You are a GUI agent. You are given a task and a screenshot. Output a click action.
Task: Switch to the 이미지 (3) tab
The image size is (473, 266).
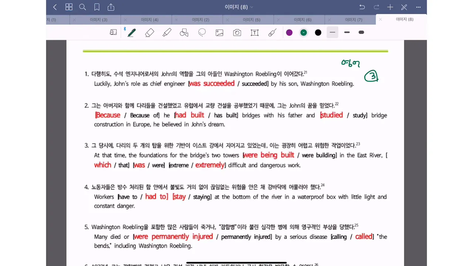click(98, 20)
